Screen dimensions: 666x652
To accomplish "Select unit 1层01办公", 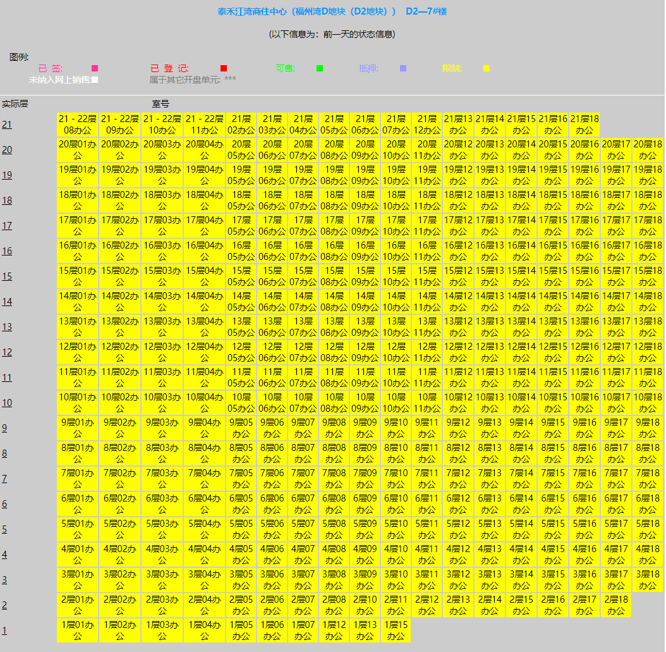I will point(77,630).
